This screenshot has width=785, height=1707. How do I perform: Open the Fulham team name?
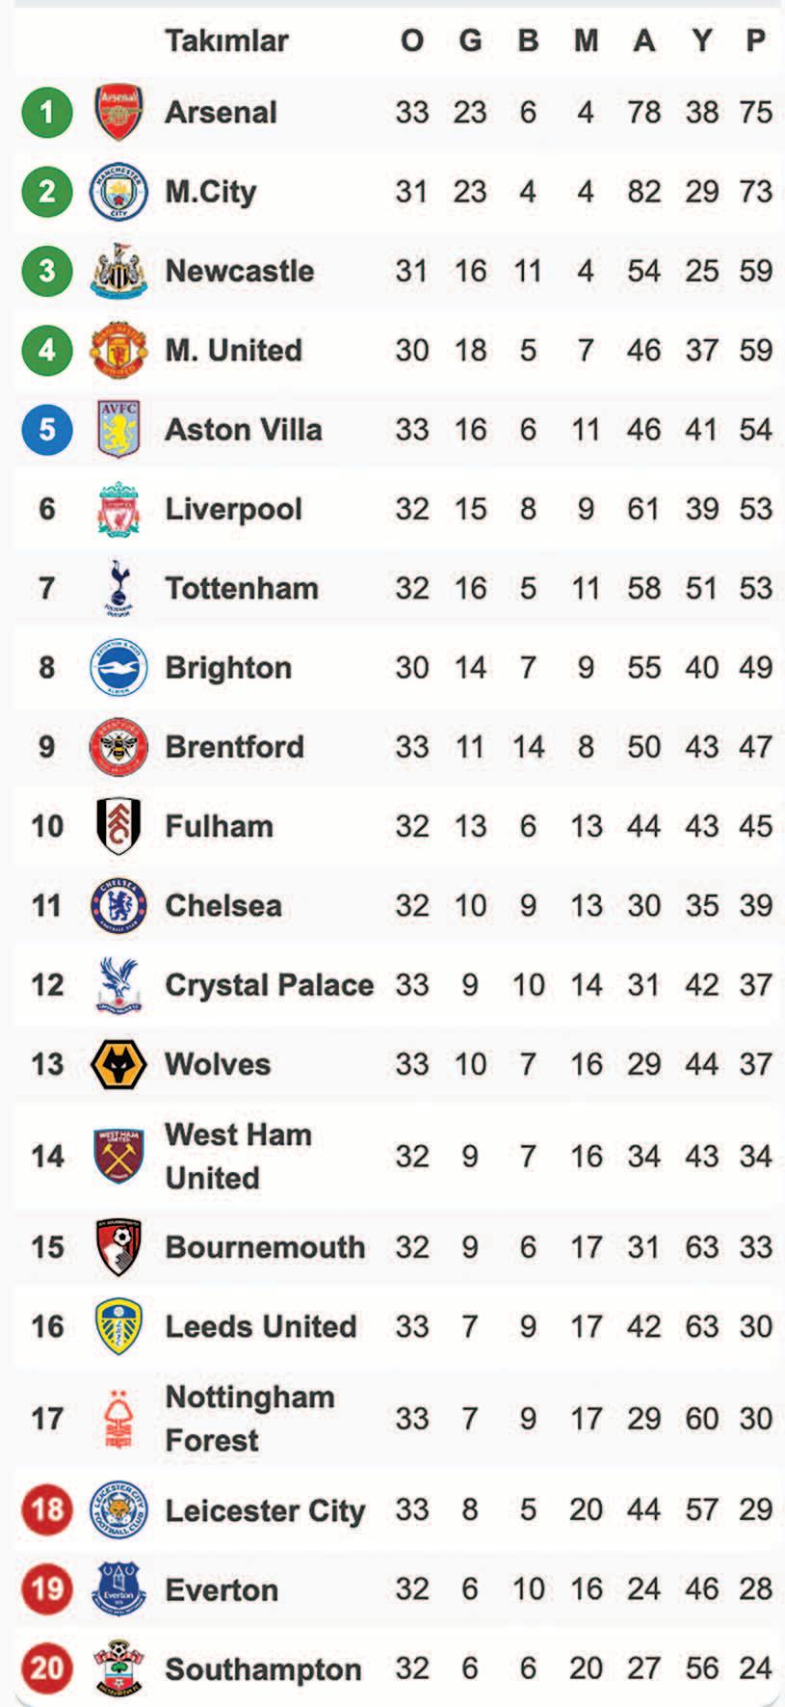pos(220,826)
